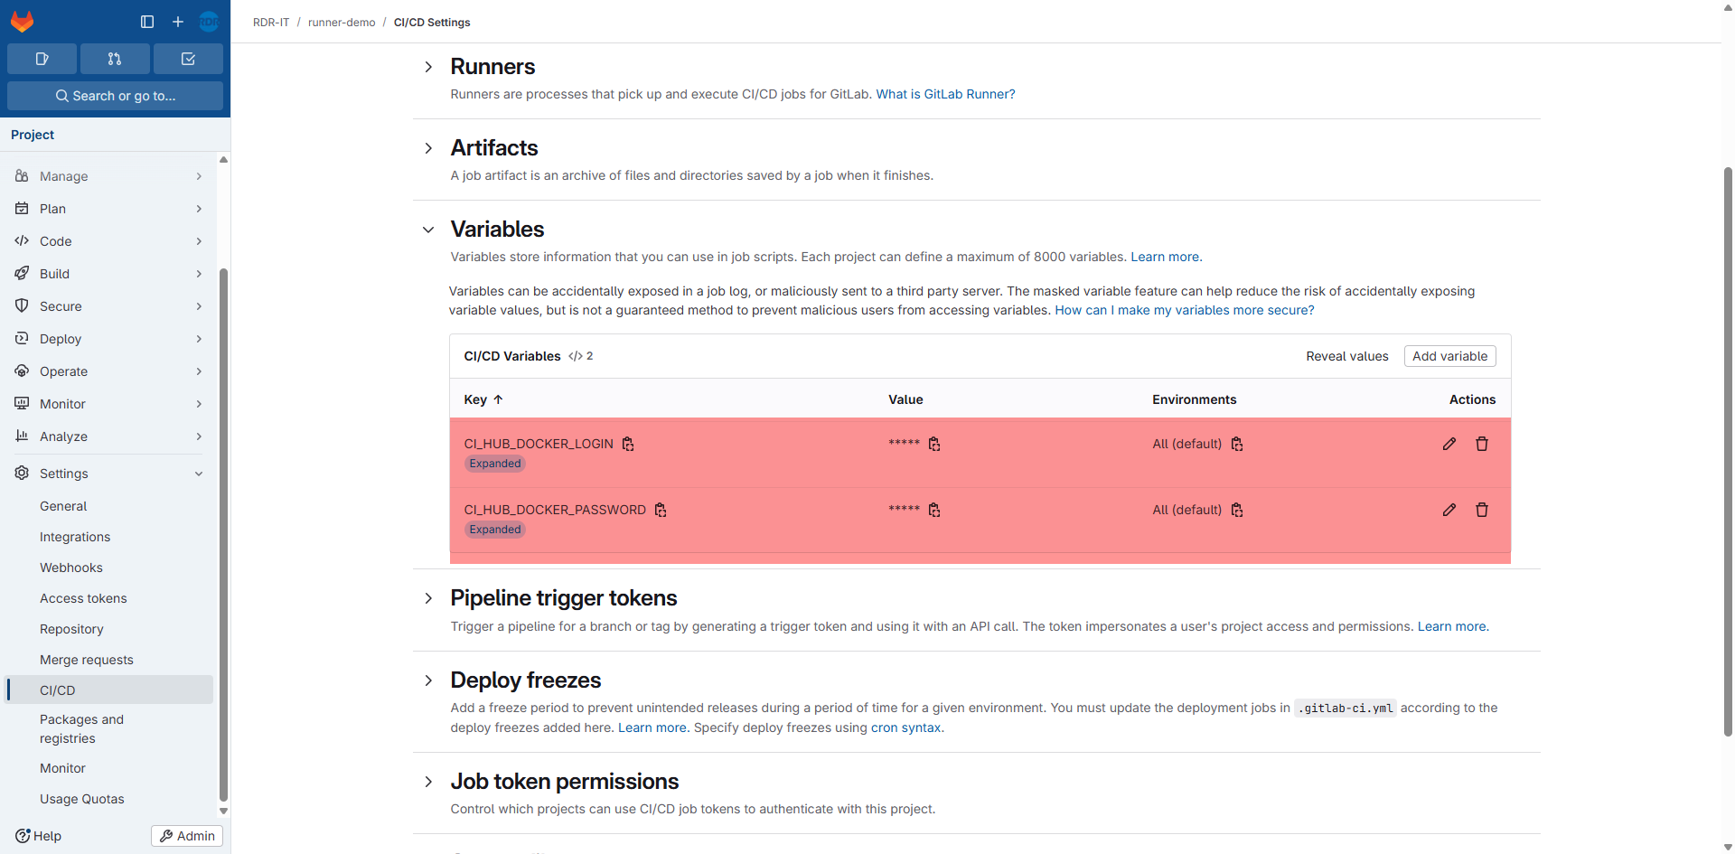Expand the Runners section
Image resolution: width=1735 pixels, height=854 pixels.
428,67
